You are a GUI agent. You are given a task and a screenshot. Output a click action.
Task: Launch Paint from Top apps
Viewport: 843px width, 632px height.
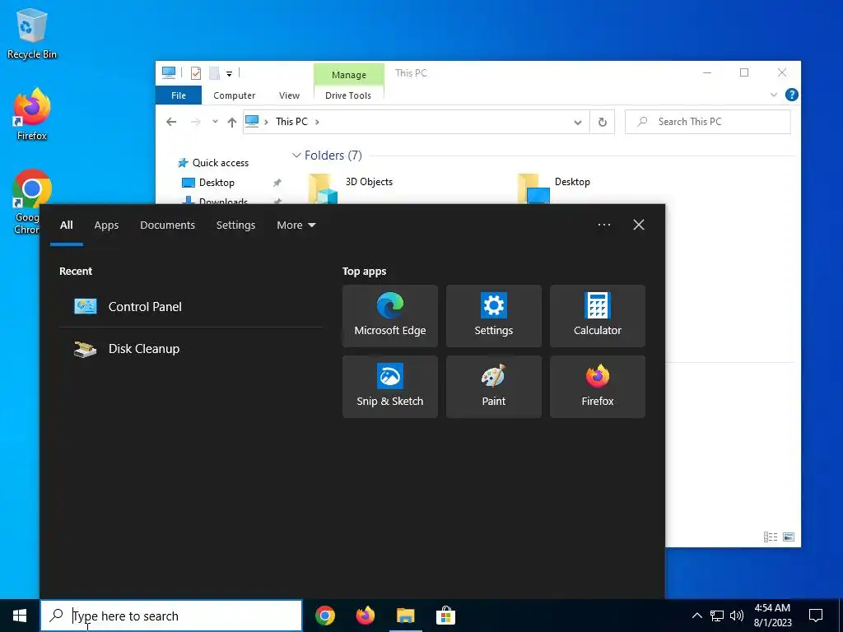494,387
